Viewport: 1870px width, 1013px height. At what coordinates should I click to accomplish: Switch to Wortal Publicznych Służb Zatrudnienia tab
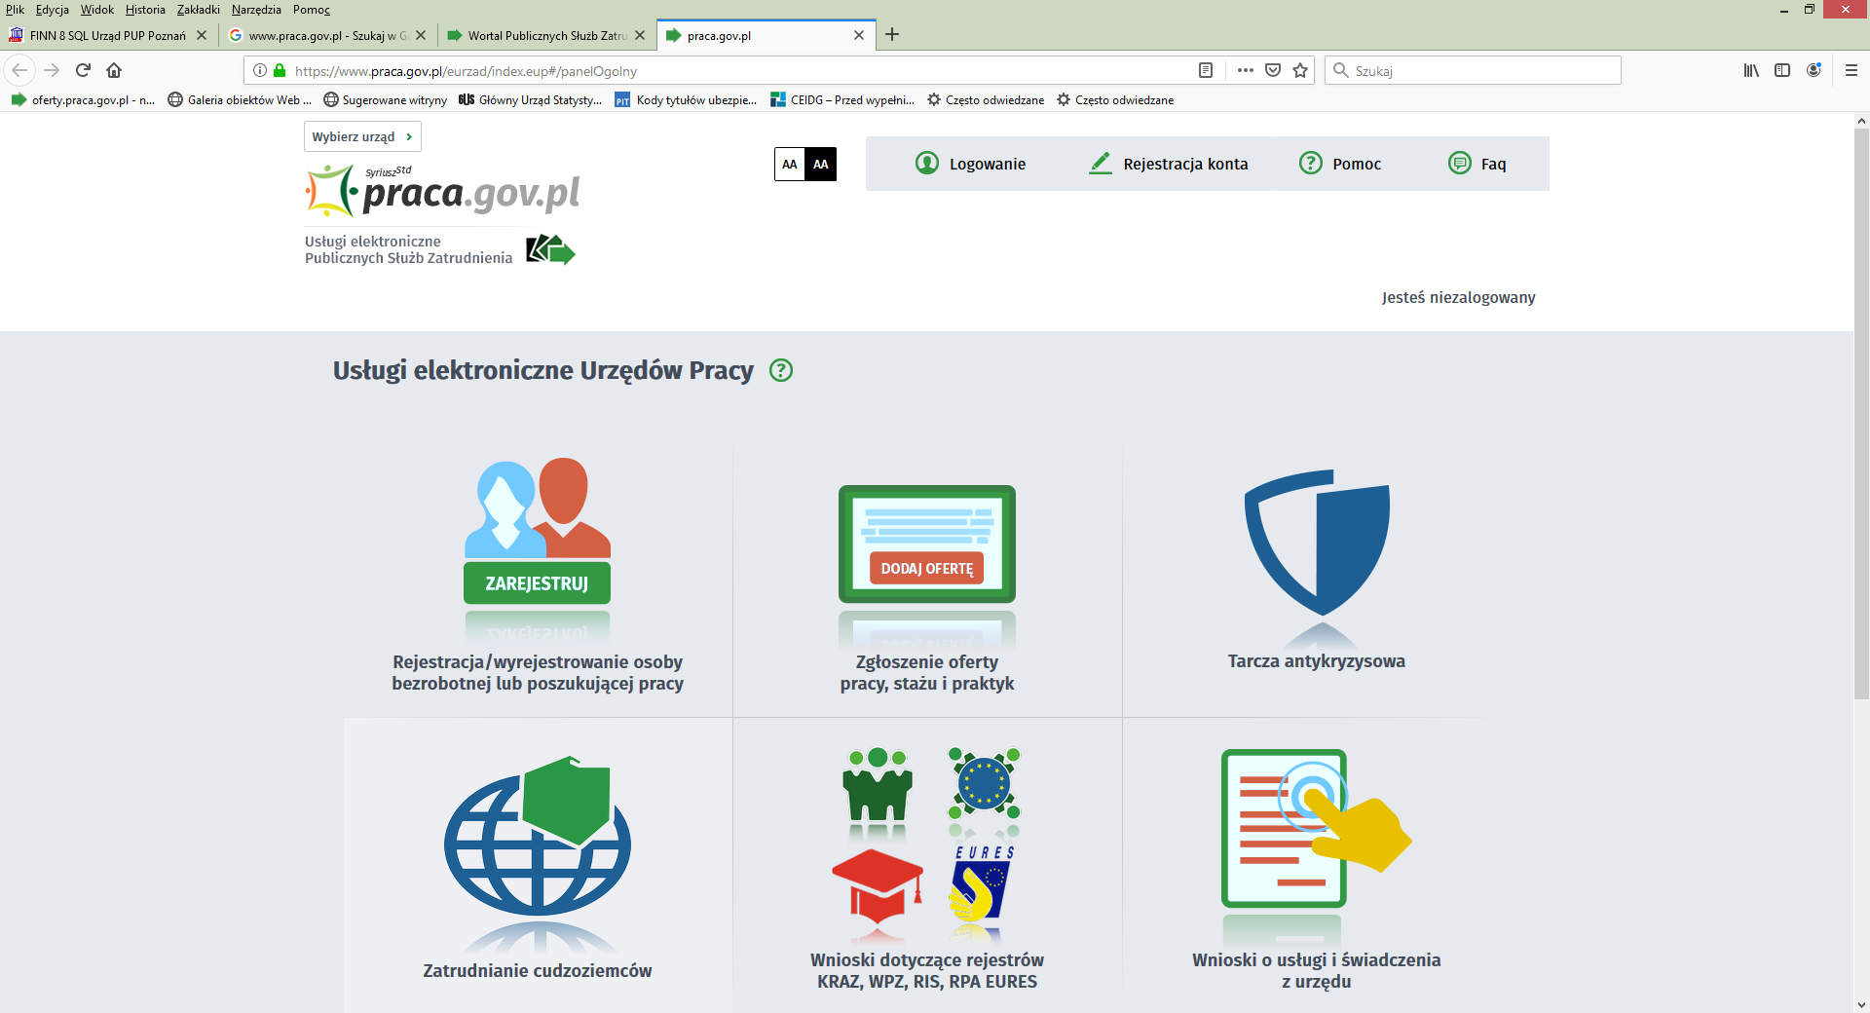coord(547,35)
